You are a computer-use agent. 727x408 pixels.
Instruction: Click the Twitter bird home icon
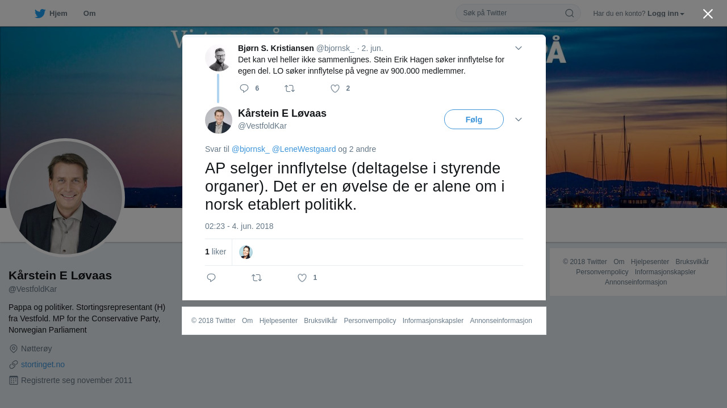[x=40, y=14]
